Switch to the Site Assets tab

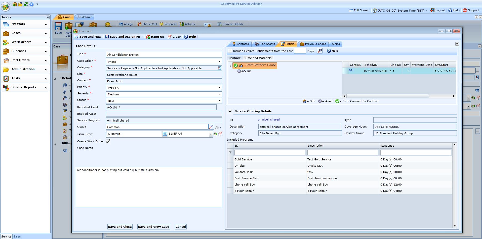265,44
